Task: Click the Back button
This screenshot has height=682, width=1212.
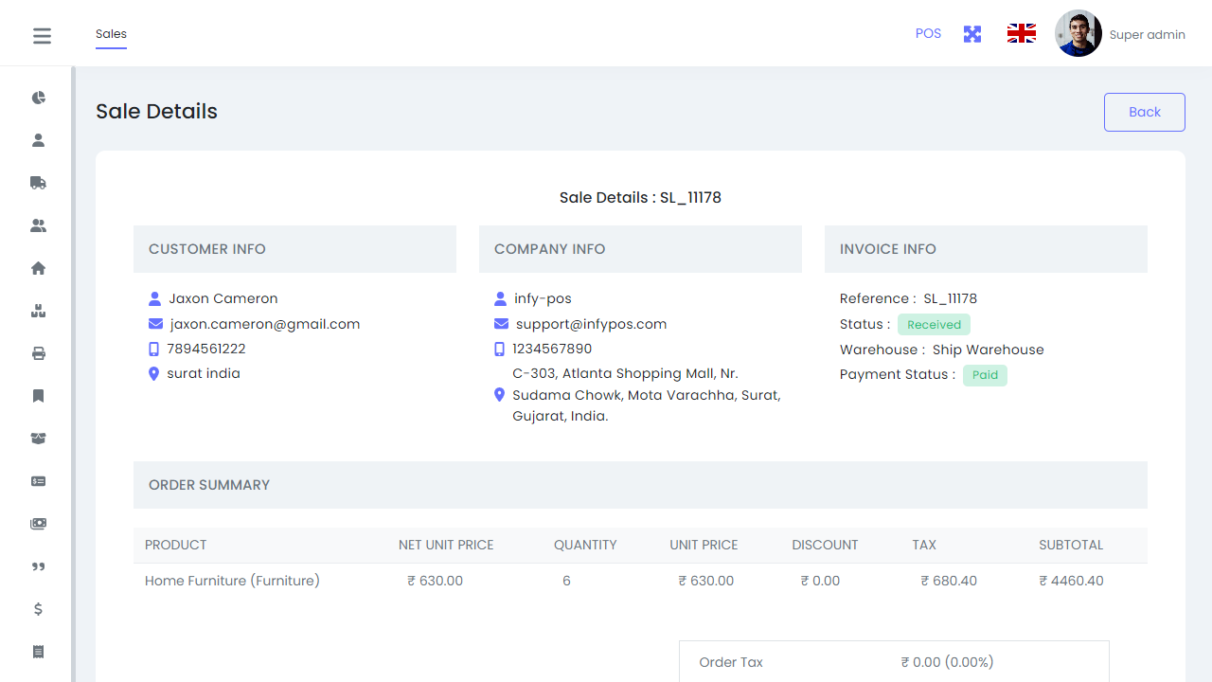Action: [x=1144, y=112]
